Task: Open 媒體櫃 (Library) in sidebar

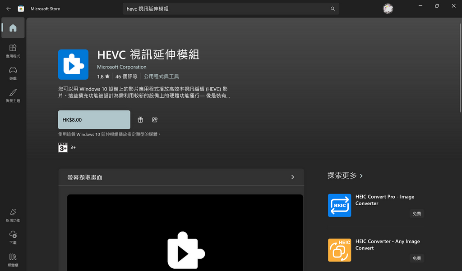Action: pyautogui.click(x=13, y=260)
